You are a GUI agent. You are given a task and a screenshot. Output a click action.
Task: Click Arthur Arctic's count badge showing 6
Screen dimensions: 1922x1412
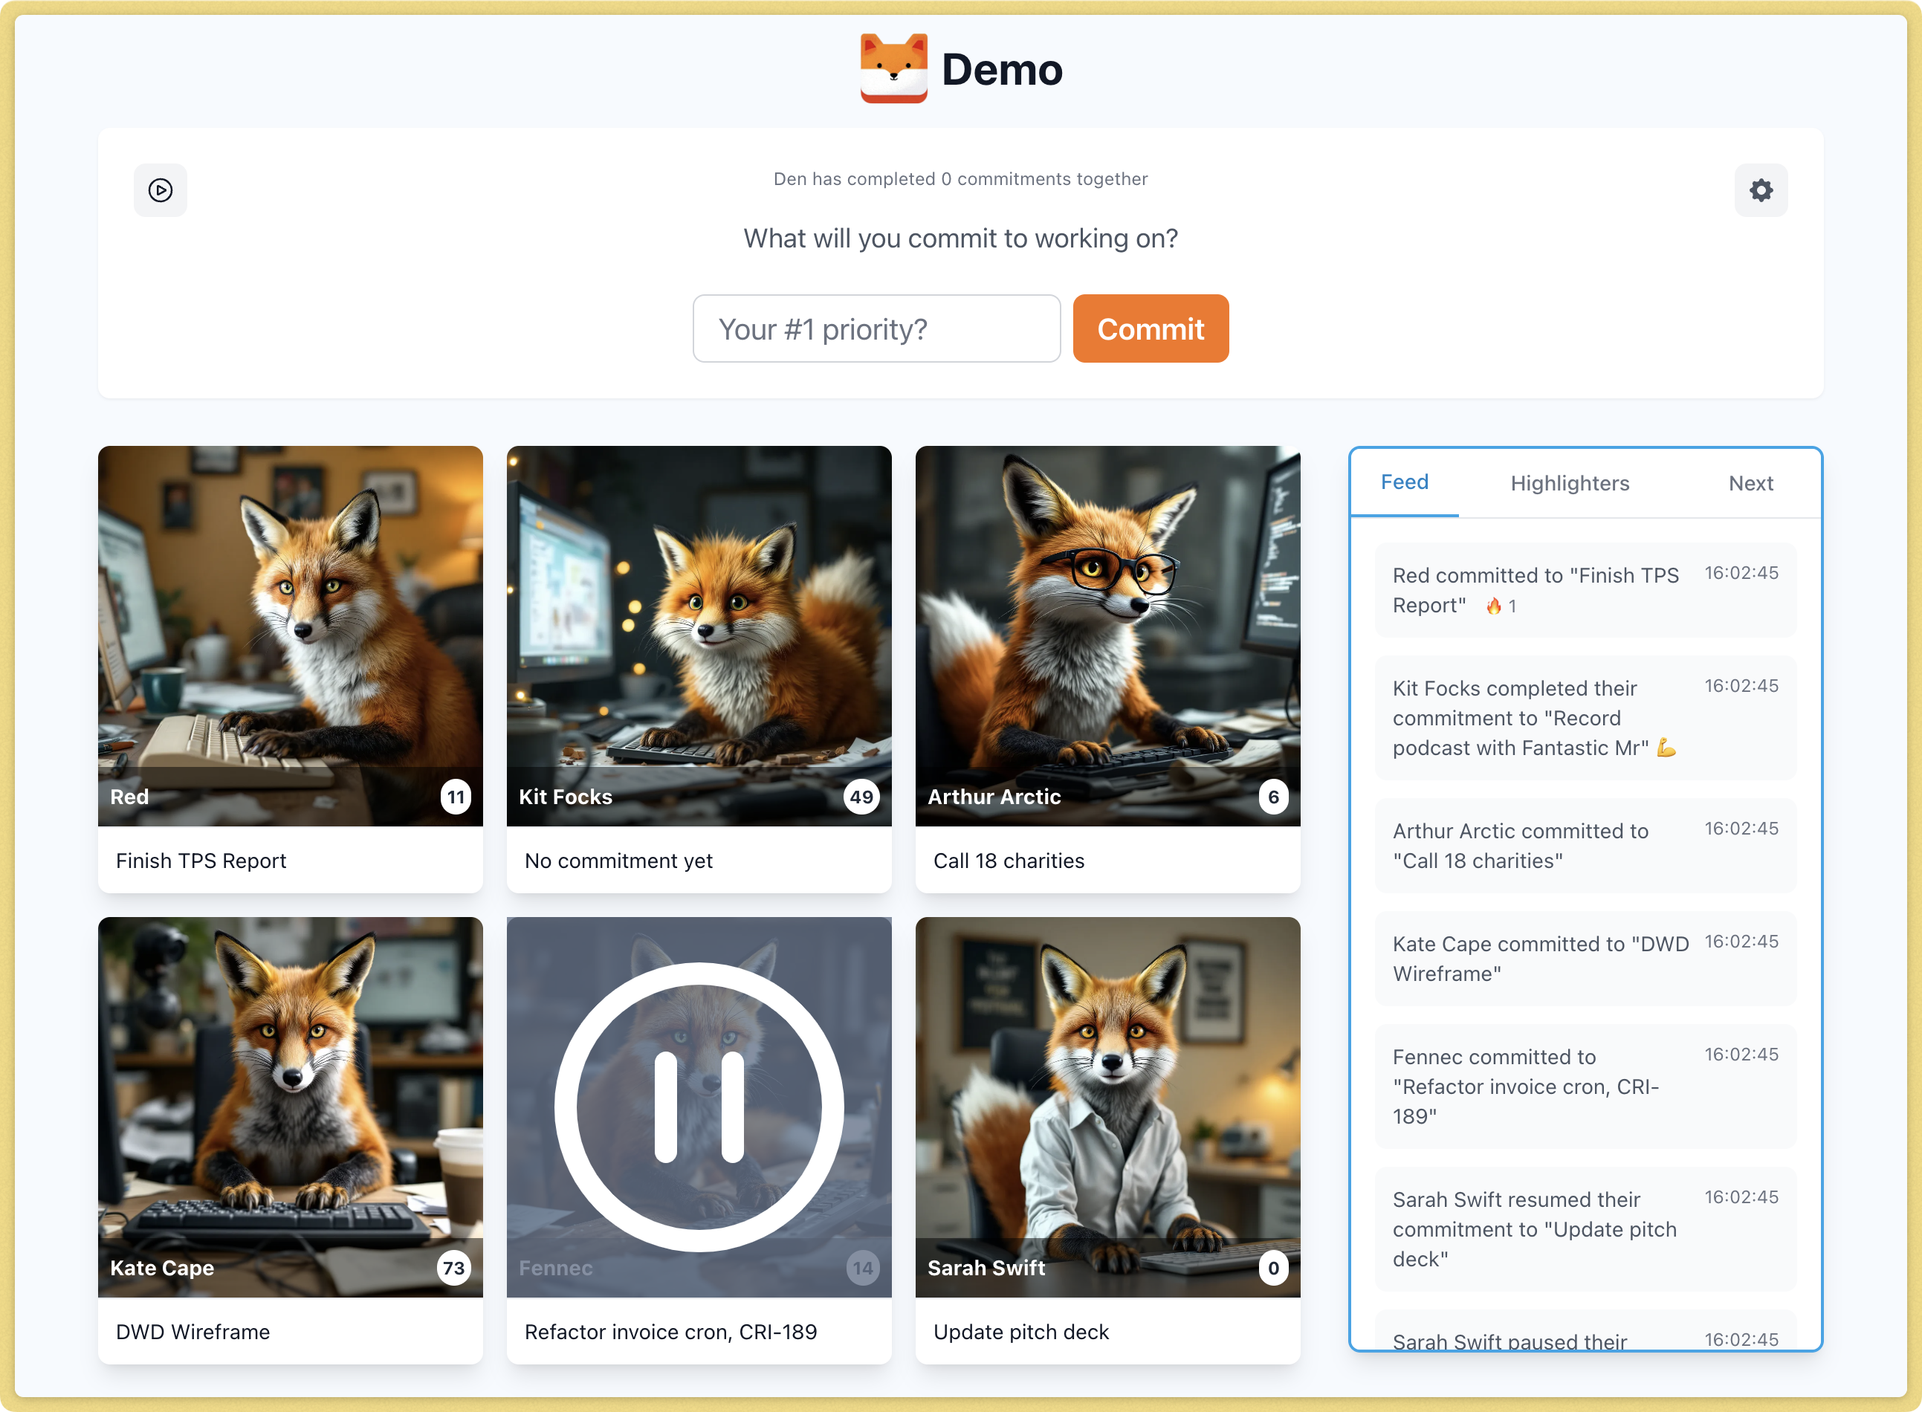coord(1272,797)
